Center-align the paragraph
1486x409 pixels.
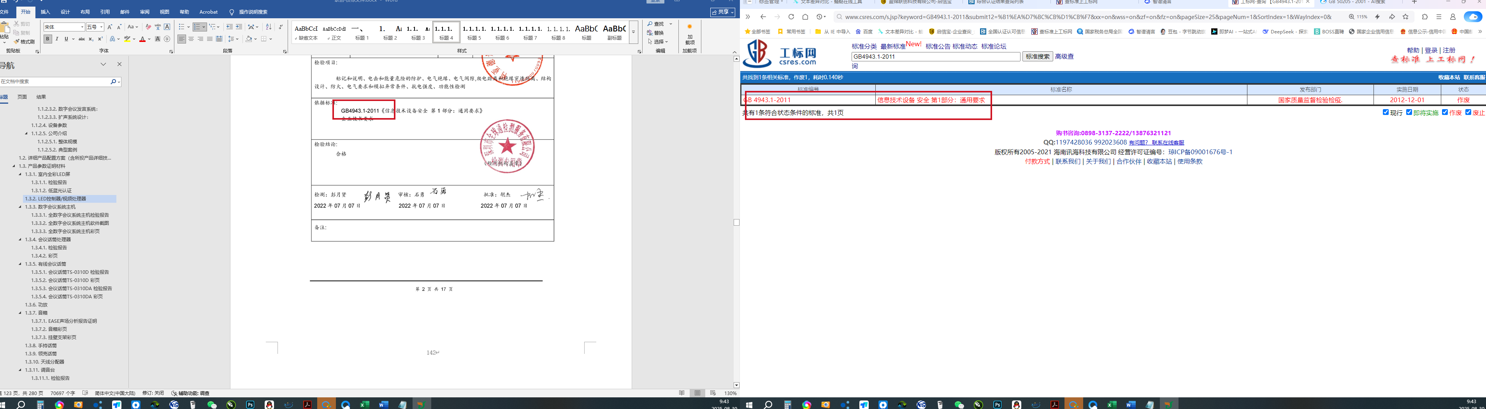(191, 39)
